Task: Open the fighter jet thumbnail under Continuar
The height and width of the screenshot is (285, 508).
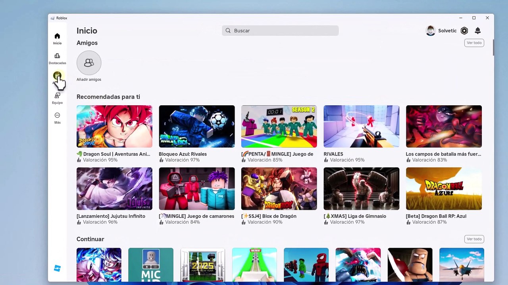Action: click(462, 265)
